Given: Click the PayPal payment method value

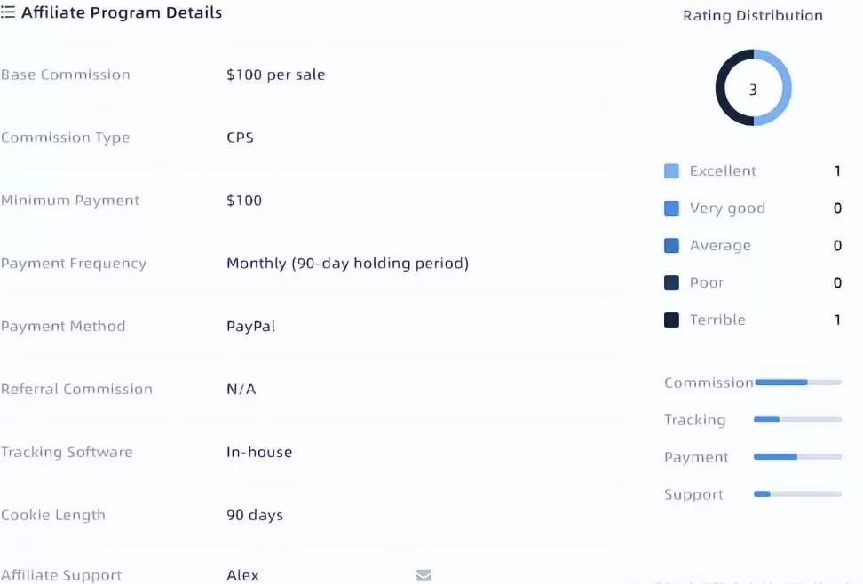Looking at the screenshot, I should (251, 326).
